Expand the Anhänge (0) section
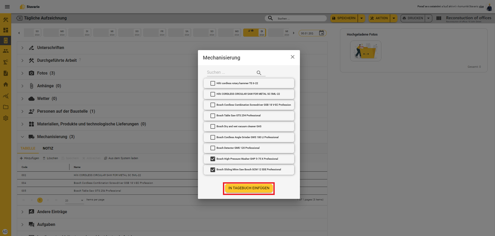Screen dimensions: 495x236 [22, 86]
